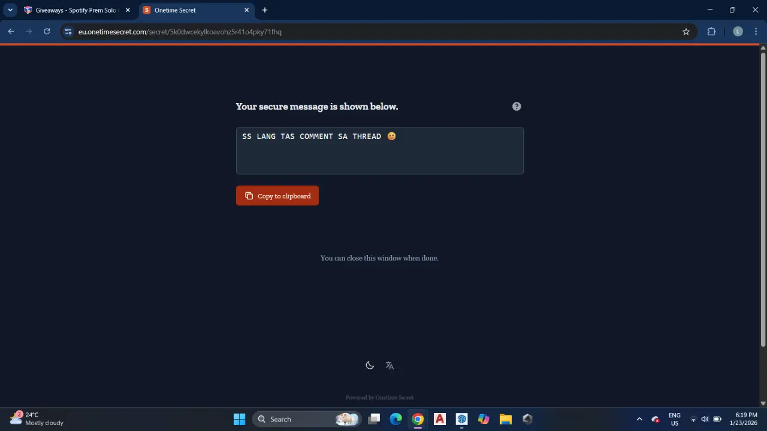This screenshot has width=767, height=431.
Task: Switch to the Giveaways Spotify Prem tab
Action: click(x=77, y=10)
